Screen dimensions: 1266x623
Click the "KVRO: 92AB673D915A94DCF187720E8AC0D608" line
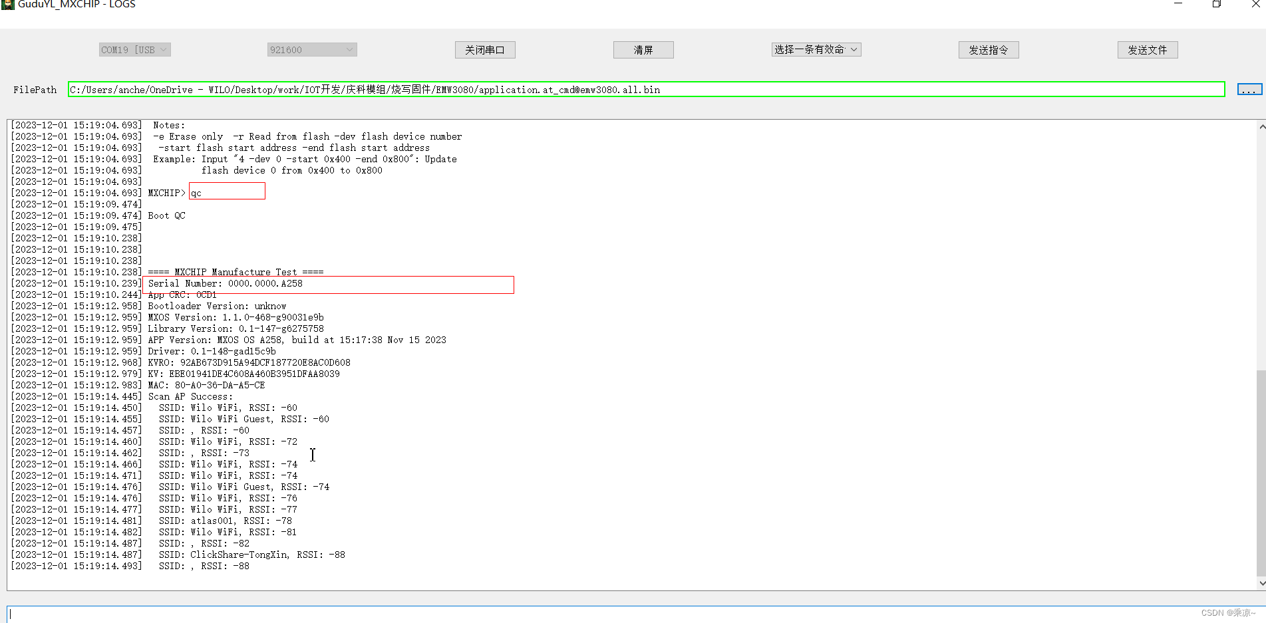click(x=249, y=362)
